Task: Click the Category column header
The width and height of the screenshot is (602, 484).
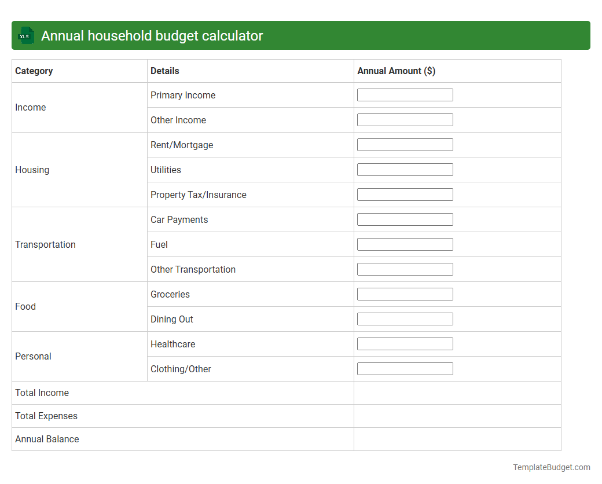Action: 34,71
